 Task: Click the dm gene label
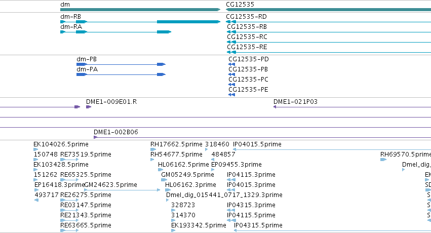[65, 5]
